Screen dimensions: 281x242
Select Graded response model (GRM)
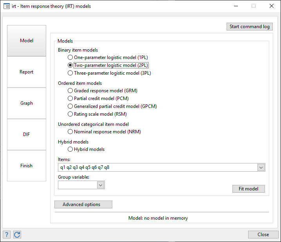click(70, 91)
